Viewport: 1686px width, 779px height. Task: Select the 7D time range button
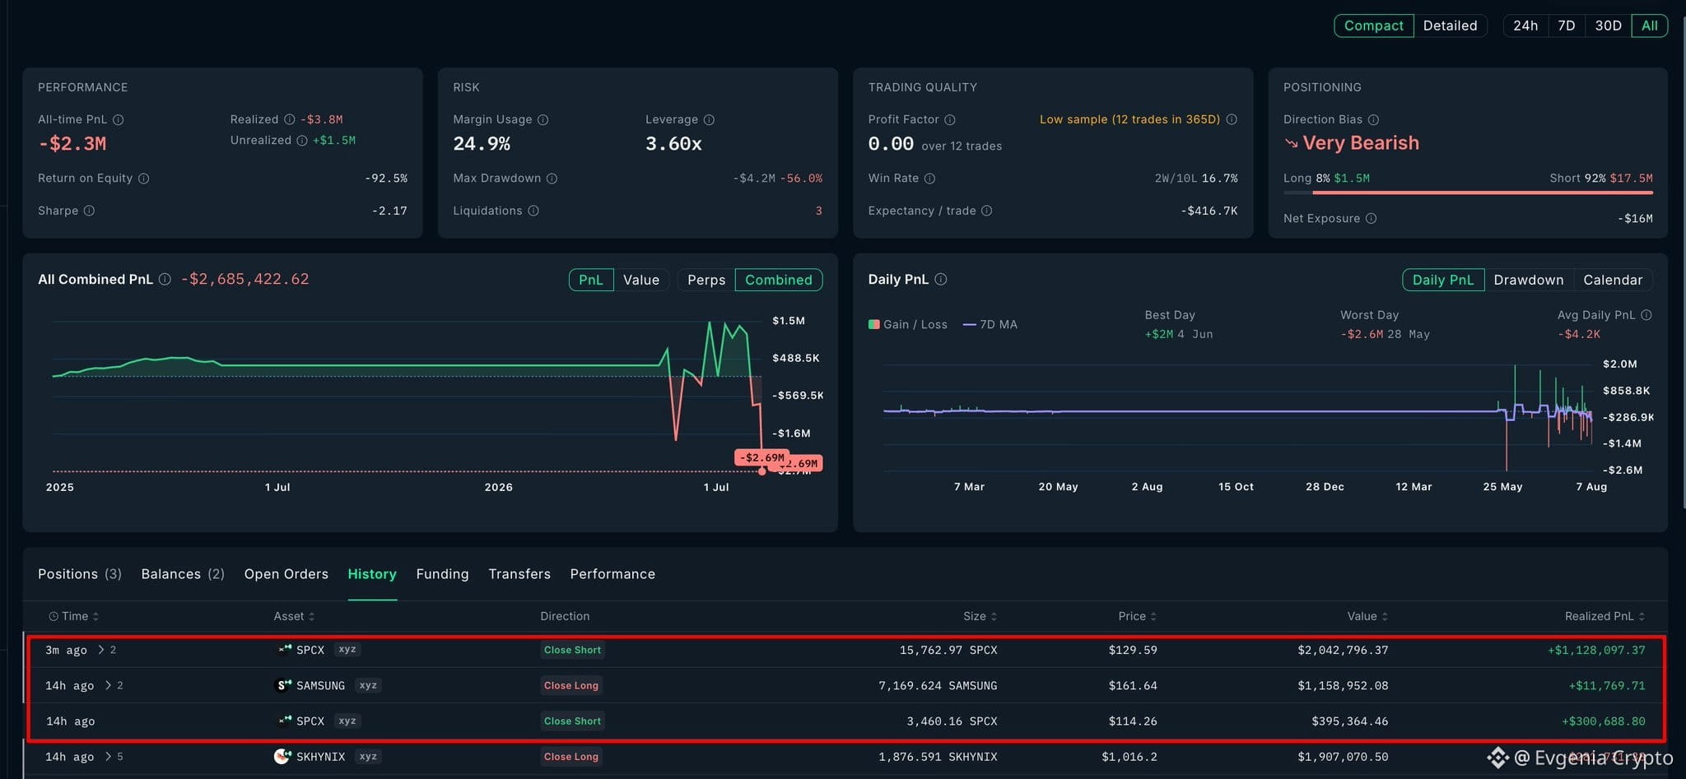click(1566, 26)
